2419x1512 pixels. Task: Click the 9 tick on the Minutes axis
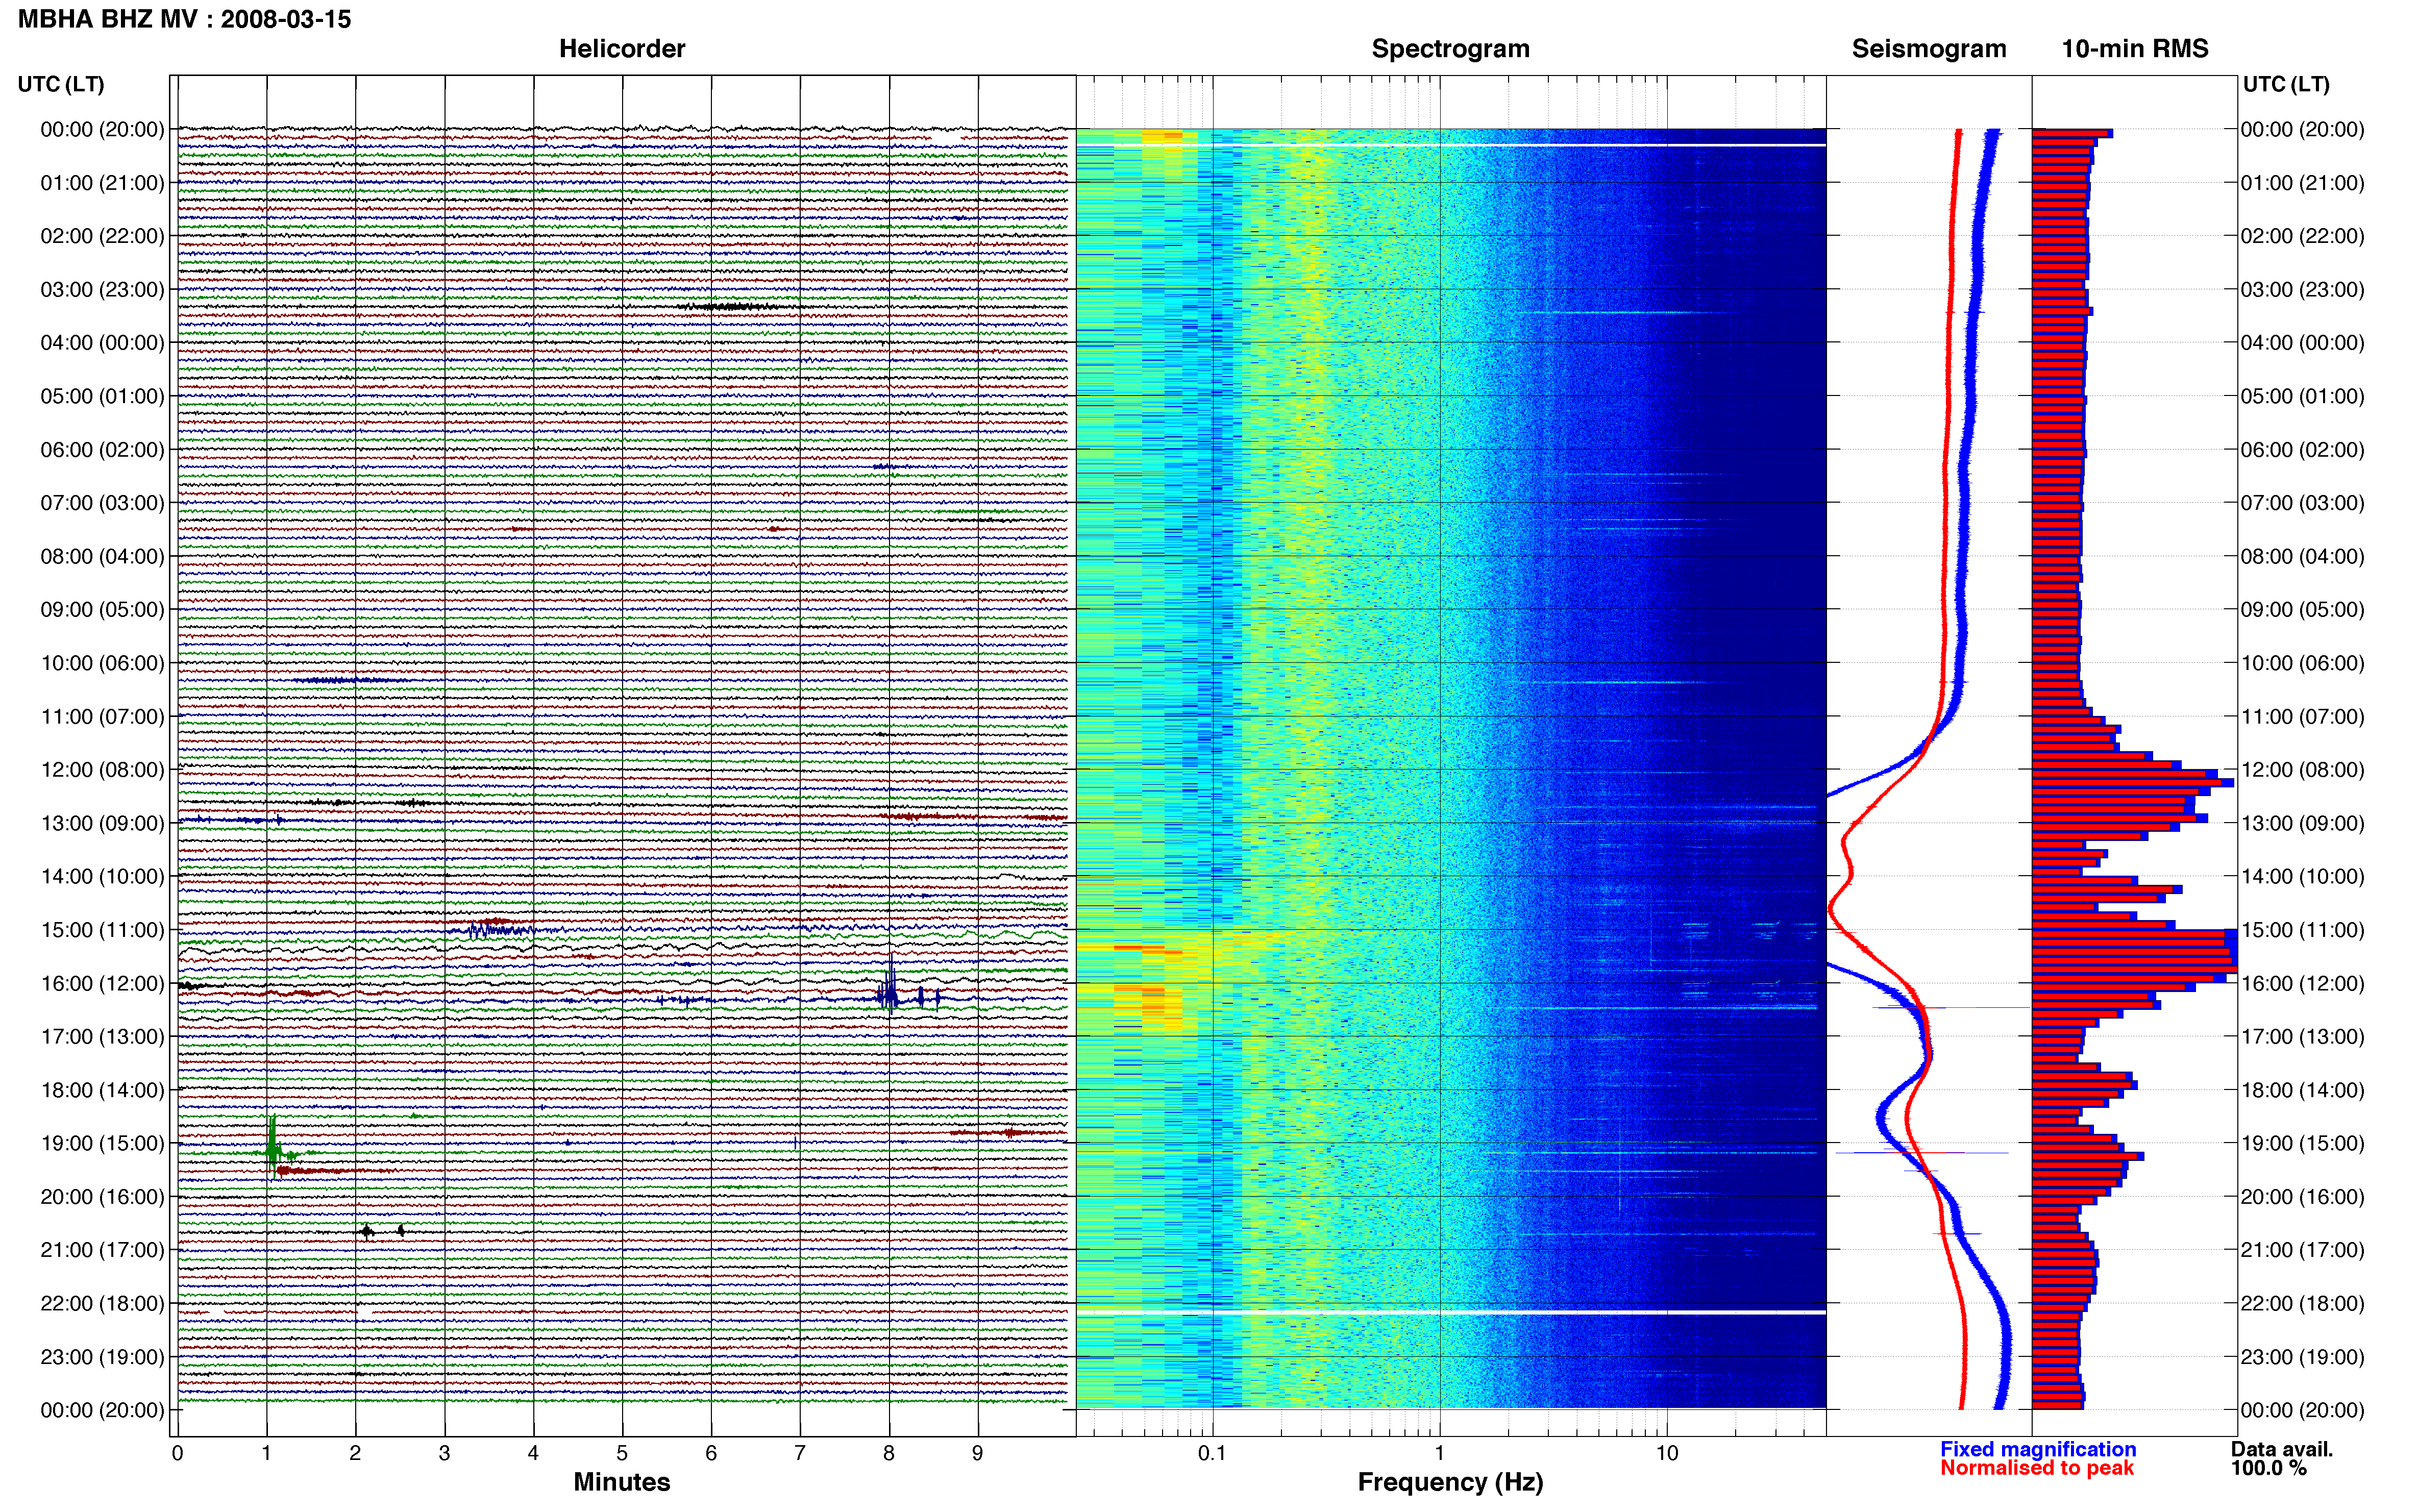coord(978,1453)
